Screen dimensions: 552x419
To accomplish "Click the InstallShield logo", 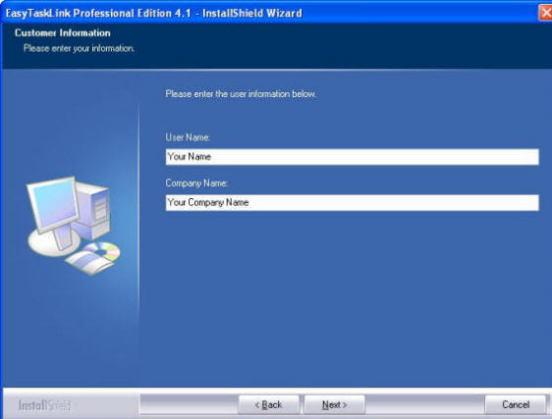I will pos(44,405).
